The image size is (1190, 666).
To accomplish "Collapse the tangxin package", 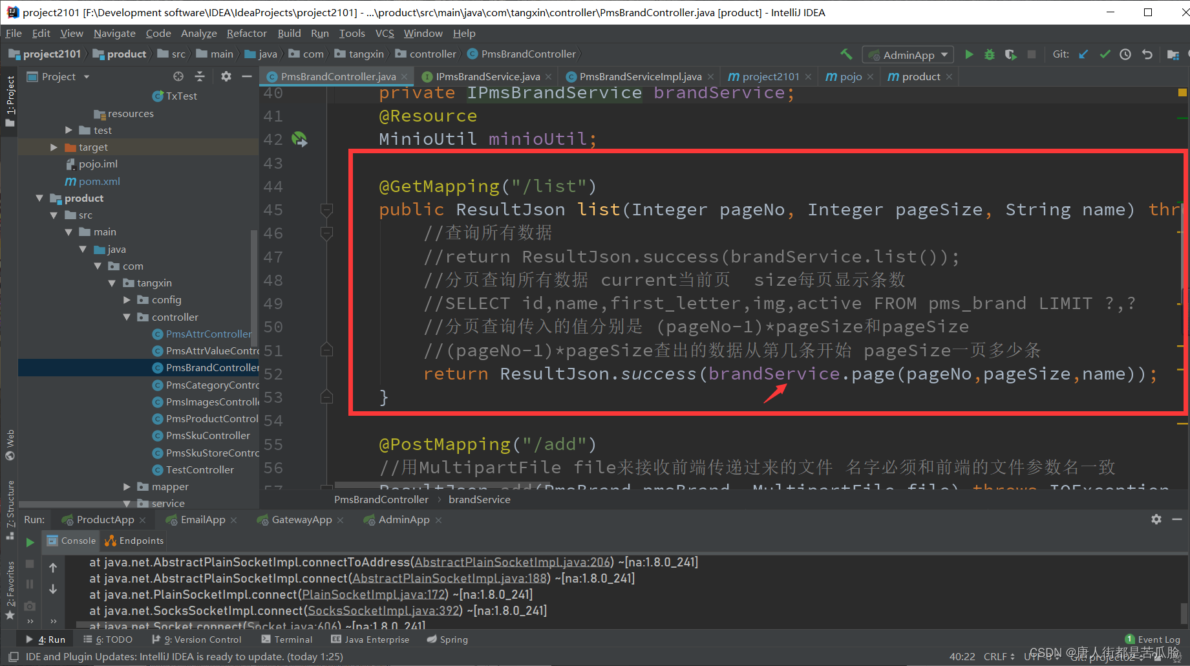I will pos(112,283).
